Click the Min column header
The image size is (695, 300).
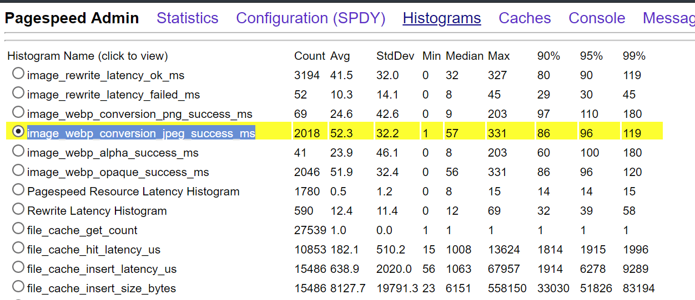[x=431, y=56]
